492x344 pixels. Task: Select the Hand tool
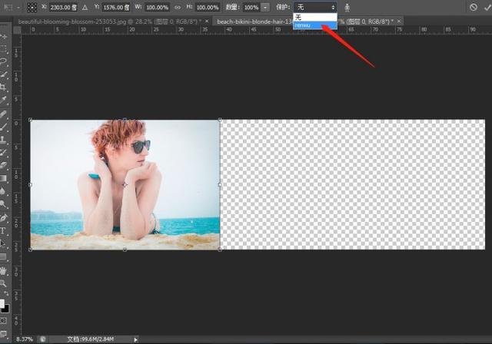[x=4, y=270]
